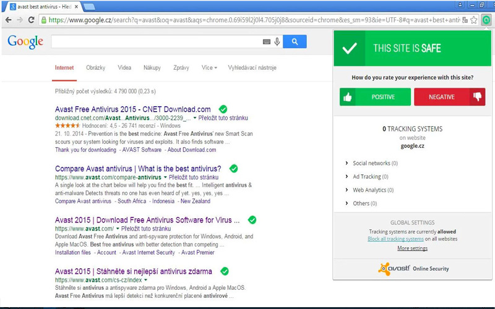
Task: Open South Africa sublink
Action: click(x=132, y=201)
